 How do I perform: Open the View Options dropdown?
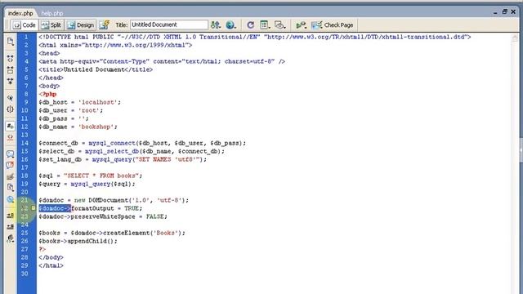(x=265, y=25)
